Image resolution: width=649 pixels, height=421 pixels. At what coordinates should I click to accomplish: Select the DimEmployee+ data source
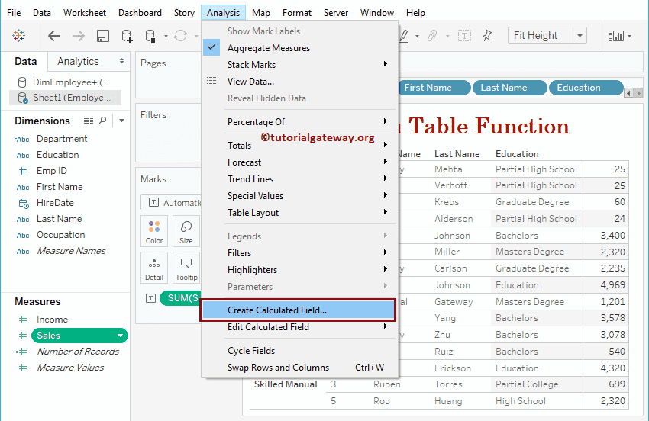pyautogui.click(x=66, y=82)
